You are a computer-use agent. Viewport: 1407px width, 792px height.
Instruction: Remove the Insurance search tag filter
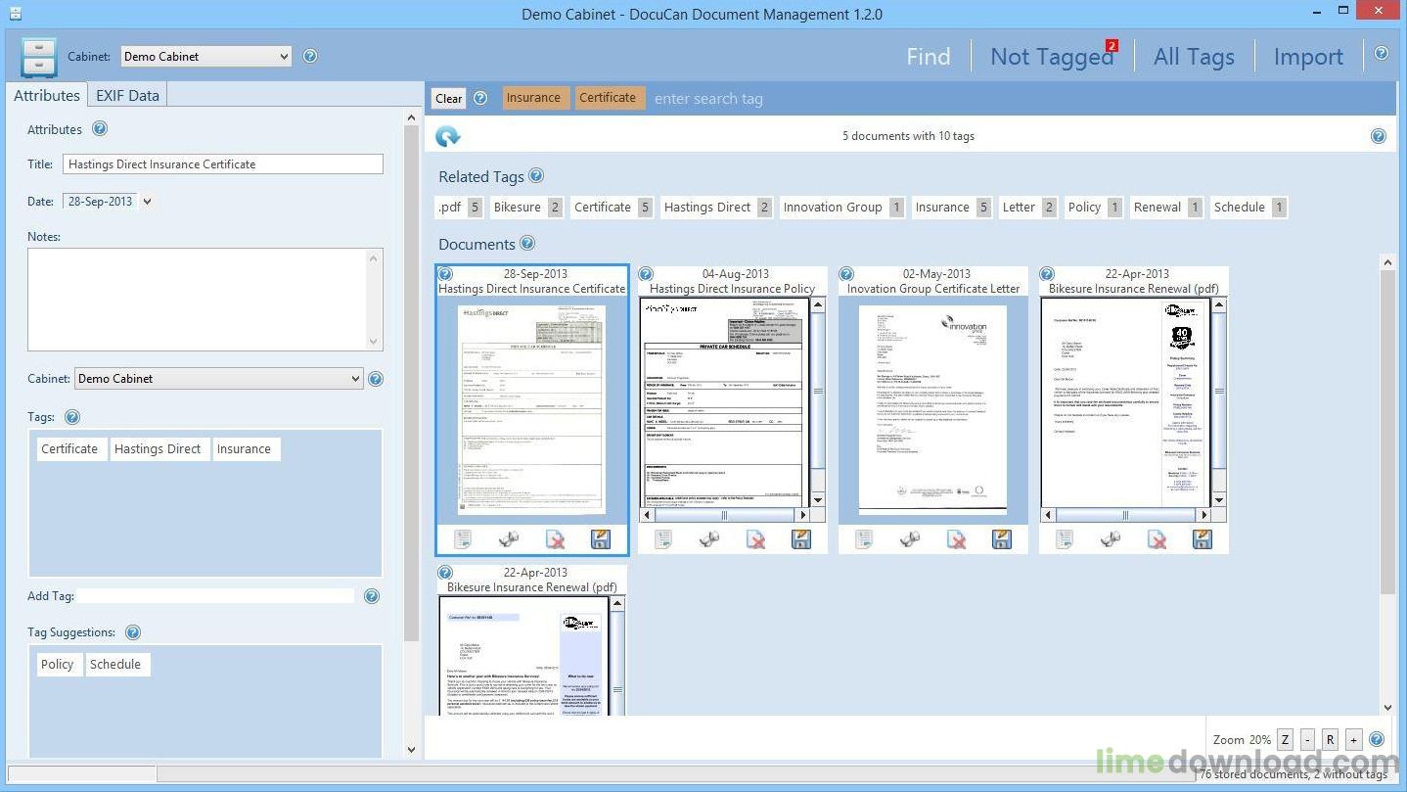pos(534,98)
